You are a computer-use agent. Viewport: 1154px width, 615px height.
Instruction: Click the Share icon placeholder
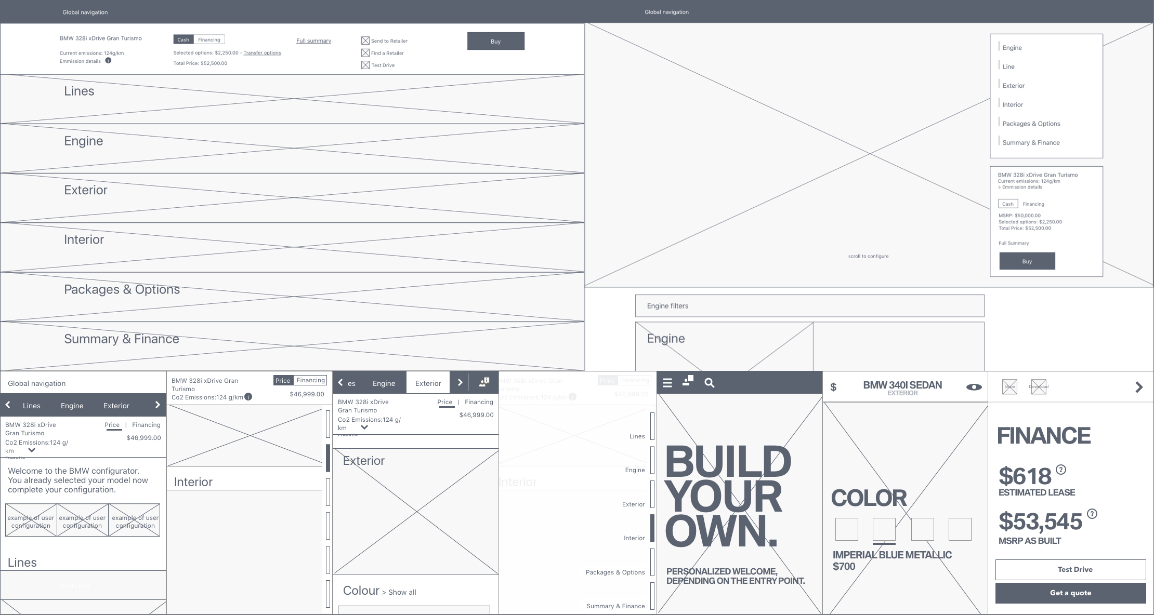1009,387
